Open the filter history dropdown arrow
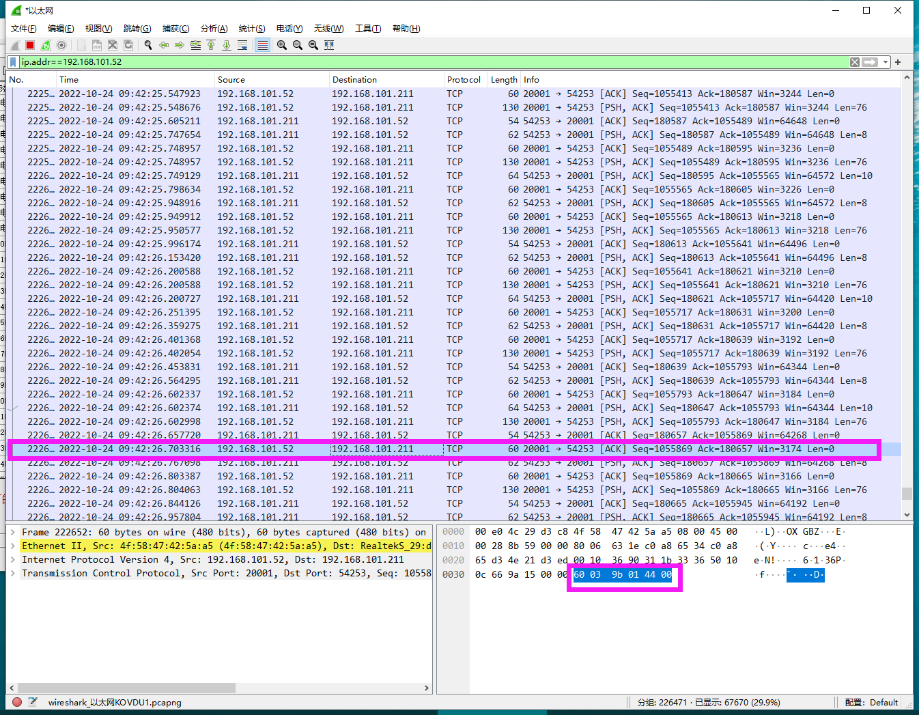919x715 pixels. pyautogui.click(x=886, y=62)
